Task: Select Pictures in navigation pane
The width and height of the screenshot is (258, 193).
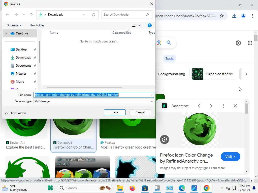Action: (x=21, y=74)
